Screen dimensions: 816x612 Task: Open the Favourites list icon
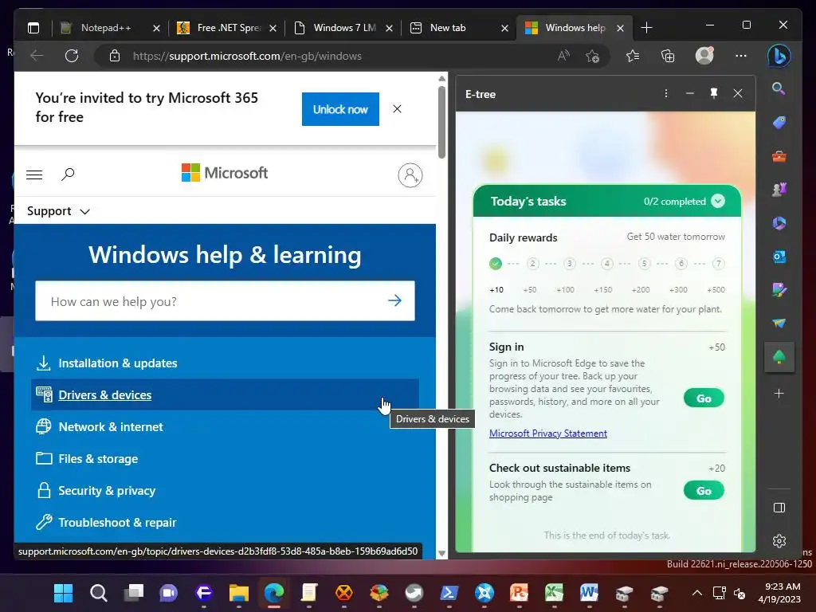(633, 56)
